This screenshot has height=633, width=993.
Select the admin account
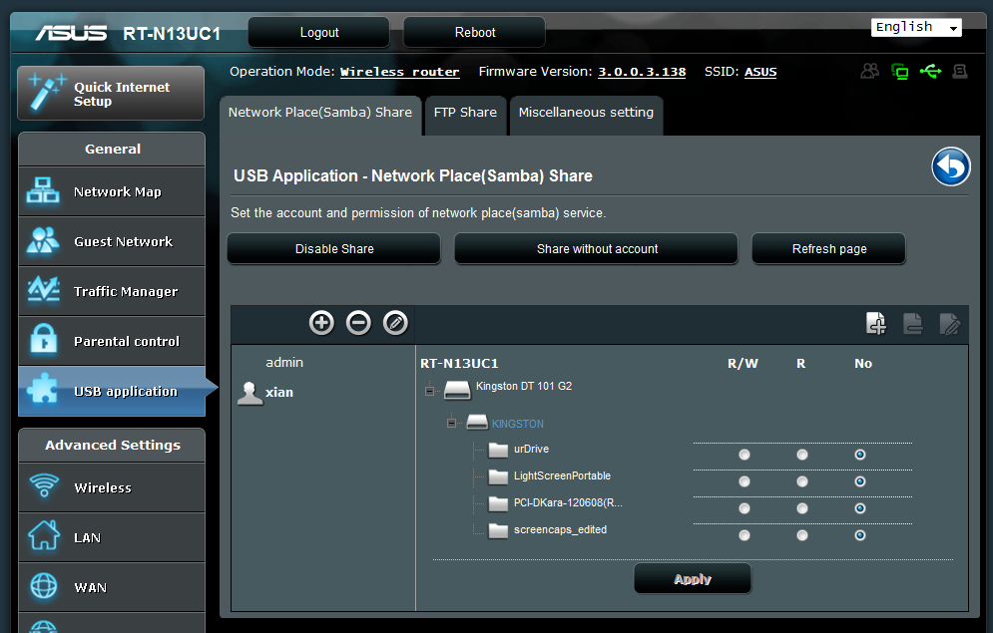point(284,362)
